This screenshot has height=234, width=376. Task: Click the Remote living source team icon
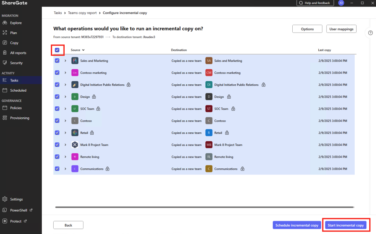75,157
